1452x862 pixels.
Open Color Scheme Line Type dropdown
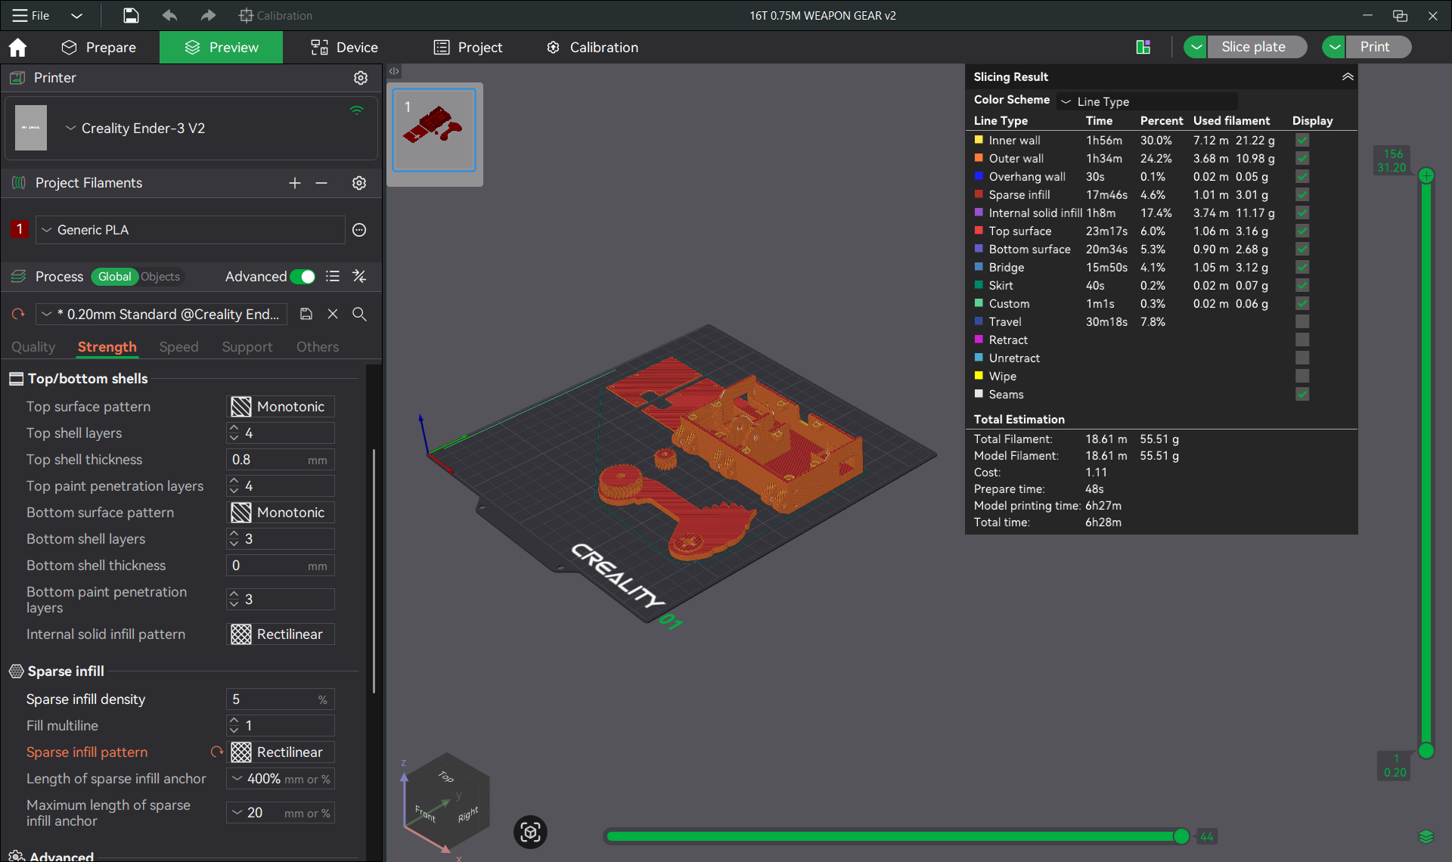click(x=1148, y=101)
